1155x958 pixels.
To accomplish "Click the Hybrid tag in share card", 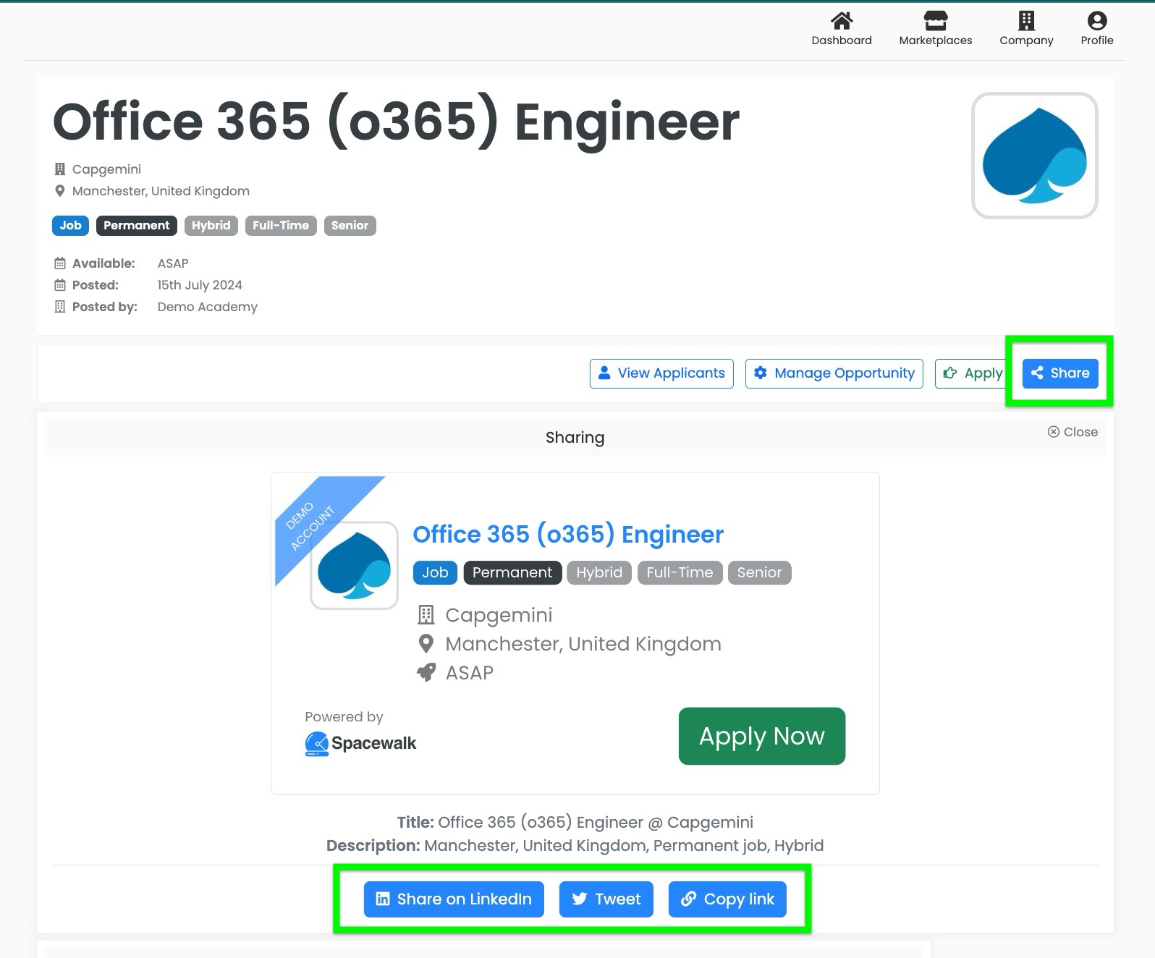I will pos(599,572).
